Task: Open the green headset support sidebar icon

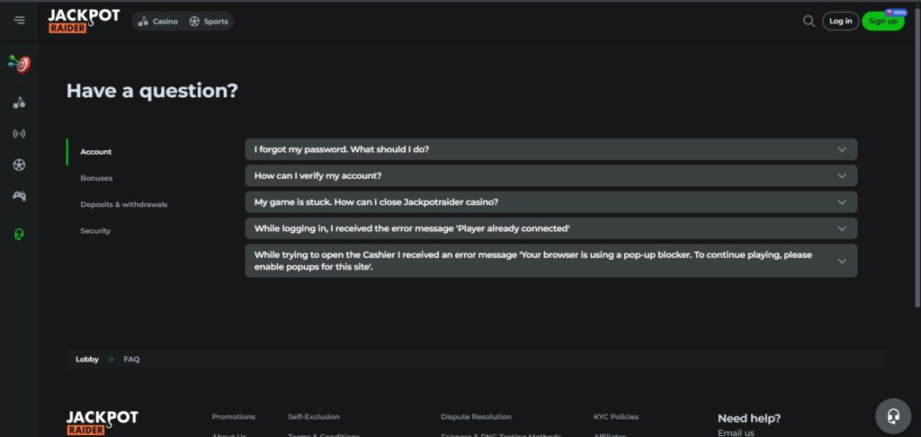Action: [19, 235]
